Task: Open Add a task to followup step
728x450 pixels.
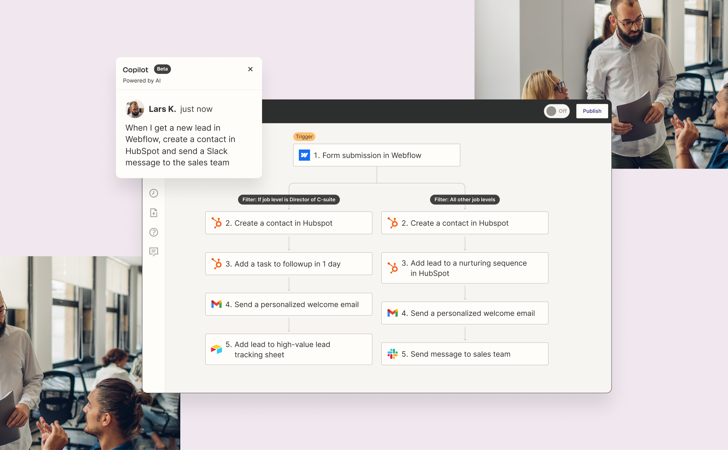Action: click(289, 264)
